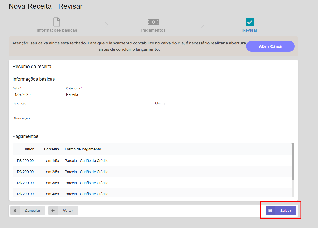Click the Valor column header

point(29,149)
